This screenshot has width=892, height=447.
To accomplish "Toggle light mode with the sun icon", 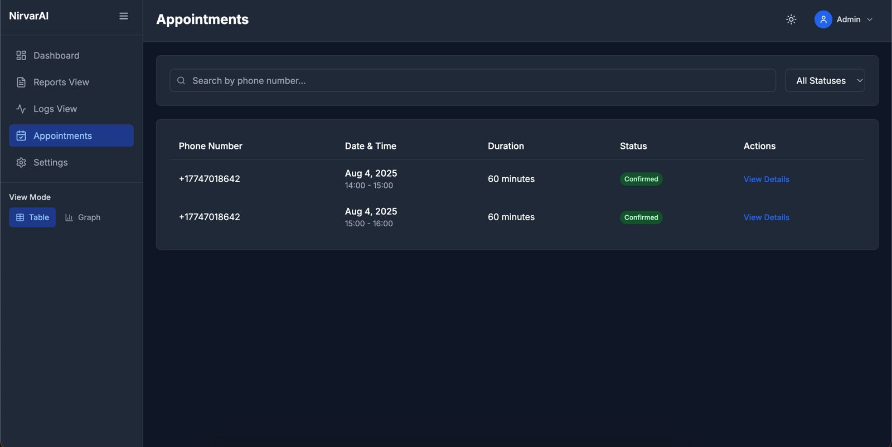I will point(791,20).
